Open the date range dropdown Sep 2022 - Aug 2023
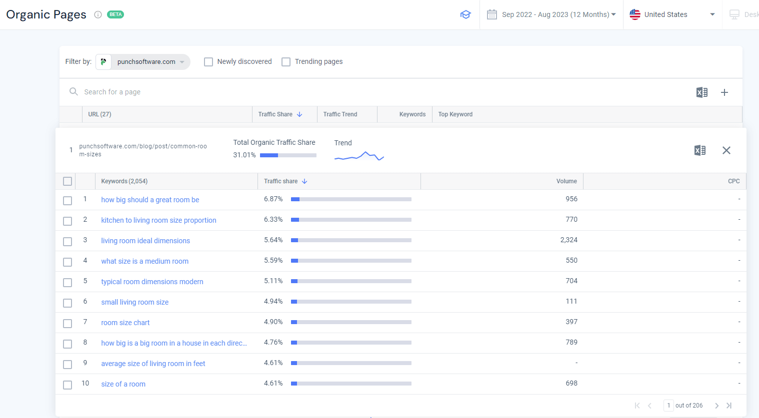This screenshot has width=759, height=418. click(551, 14)
